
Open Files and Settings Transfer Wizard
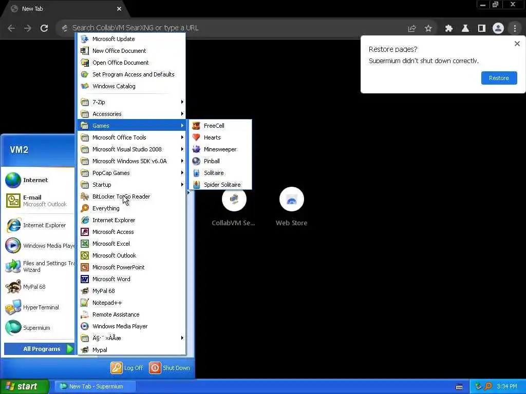(x=39, y=266)
